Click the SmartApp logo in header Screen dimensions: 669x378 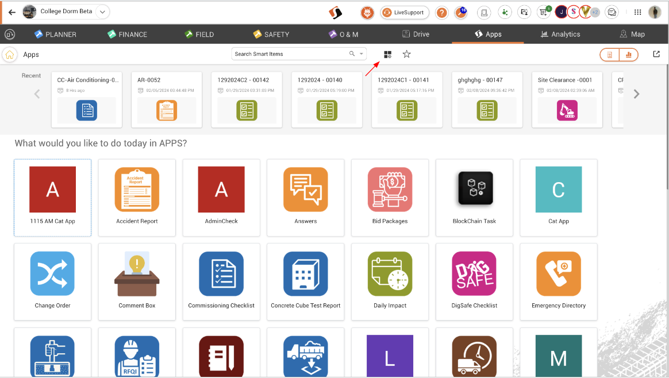tap(335, 13)
